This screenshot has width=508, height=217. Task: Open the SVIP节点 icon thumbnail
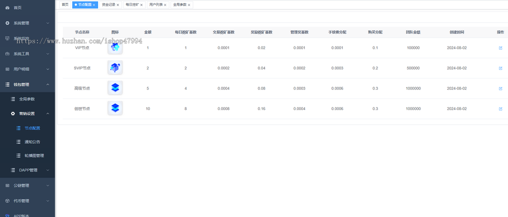(115, 68)
